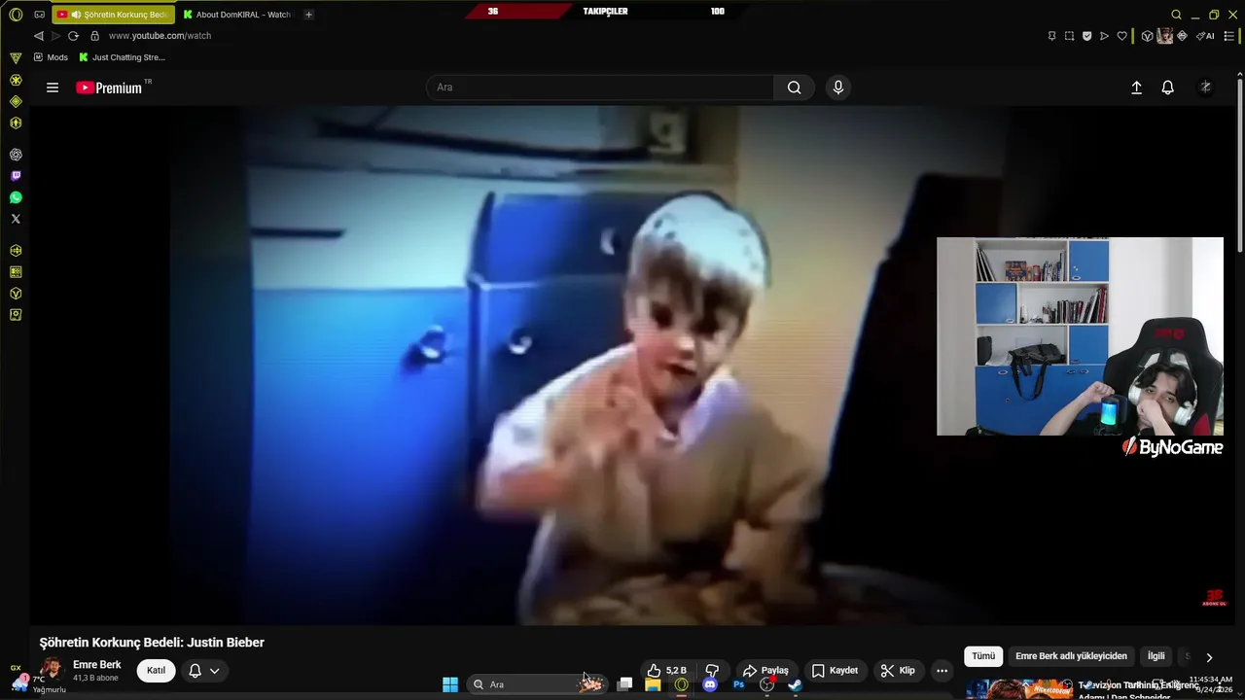This screenshot has height=700, width=1245.
Task: Open the YouTube account avatar menu
Action: pyautogui.click(x=1206, y=87)
